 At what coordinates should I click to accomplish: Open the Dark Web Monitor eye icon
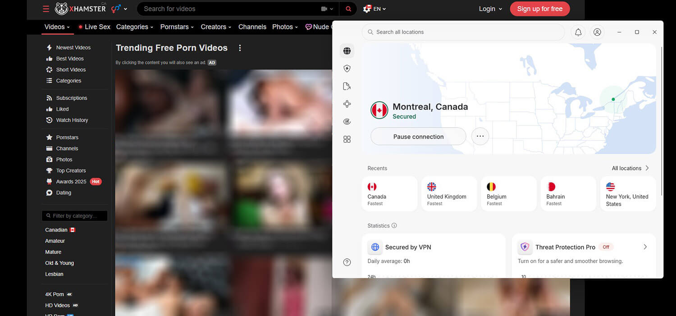pyautogui.click(x=347, y=121)
